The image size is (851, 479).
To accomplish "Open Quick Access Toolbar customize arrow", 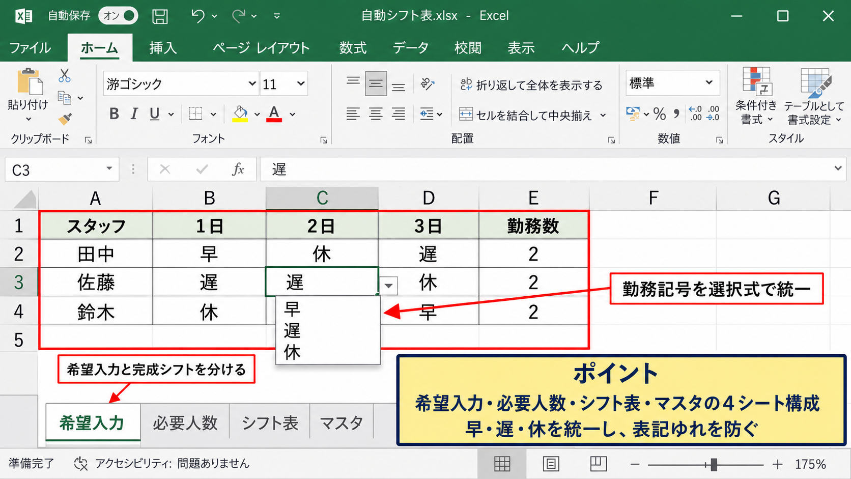I will click(x=277, y=16).
